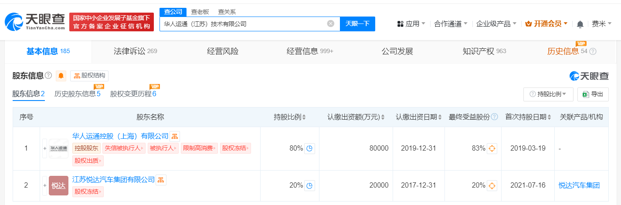Switch to 查老板 search tab
The width and height of the screenshot is (621, 205).
(200, 12)
